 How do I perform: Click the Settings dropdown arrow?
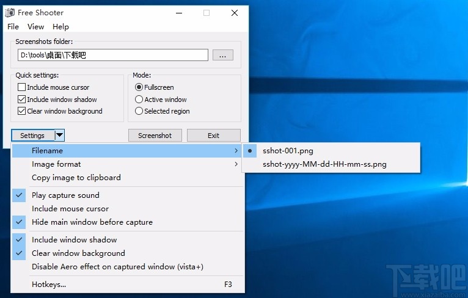click(60, 135)
